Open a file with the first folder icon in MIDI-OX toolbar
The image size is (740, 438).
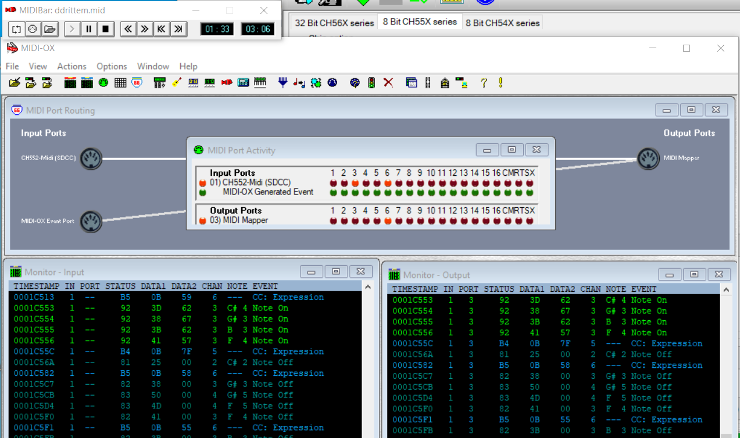(15, 83)
